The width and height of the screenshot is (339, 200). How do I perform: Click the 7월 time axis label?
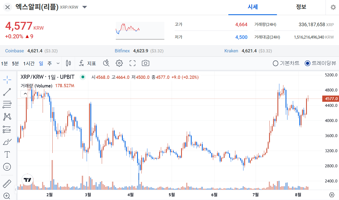[x=255, y=195]
